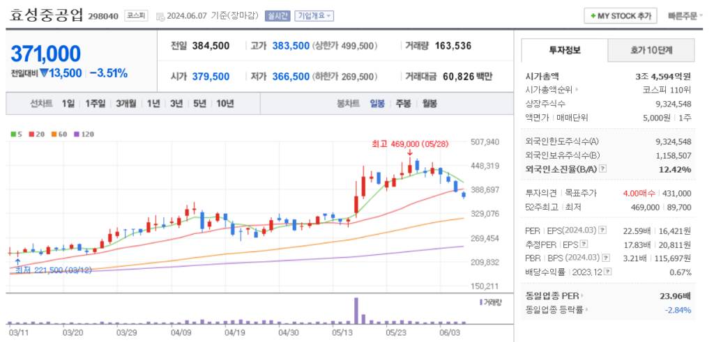Select the 월봉 candlestick chart
714x342 pixels.
430,103
